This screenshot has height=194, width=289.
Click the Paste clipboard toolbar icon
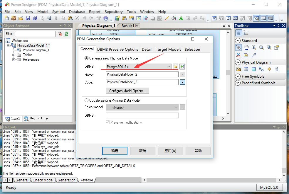(x=70, y=18)
